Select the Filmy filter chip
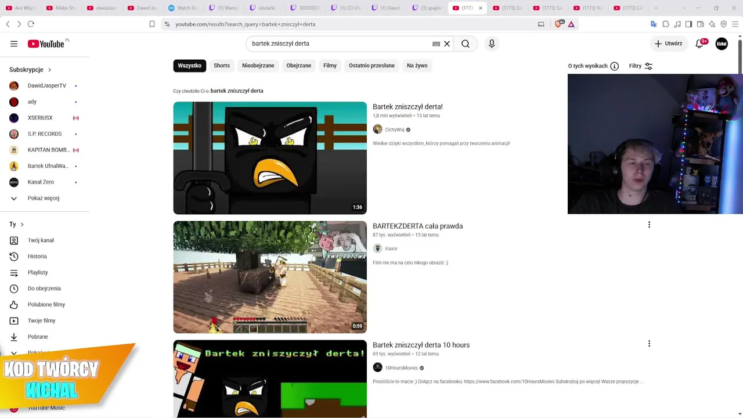This screenshot has width=743, height=418. tap(330, 66)
